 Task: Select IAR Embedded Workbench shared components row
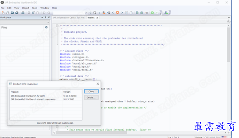click(x=46, y=99)
